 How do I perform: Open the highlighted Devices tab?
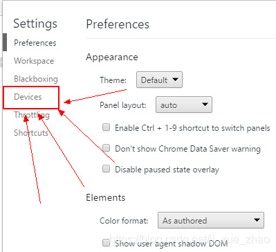click(x=28, y=97)
